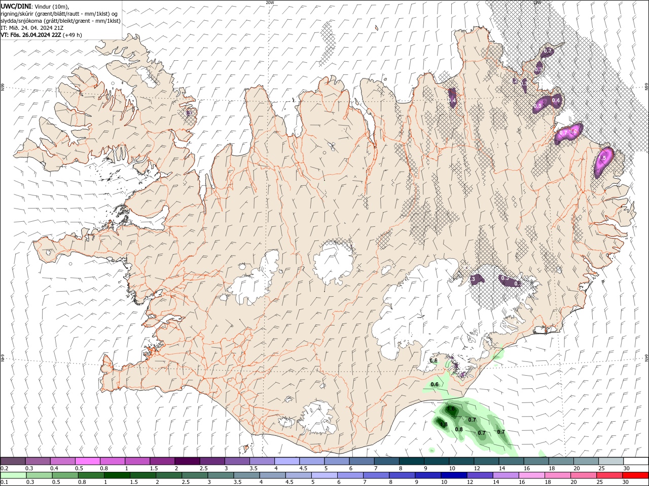Click the 0.8 green swatch in rain legend

point(91,475)
